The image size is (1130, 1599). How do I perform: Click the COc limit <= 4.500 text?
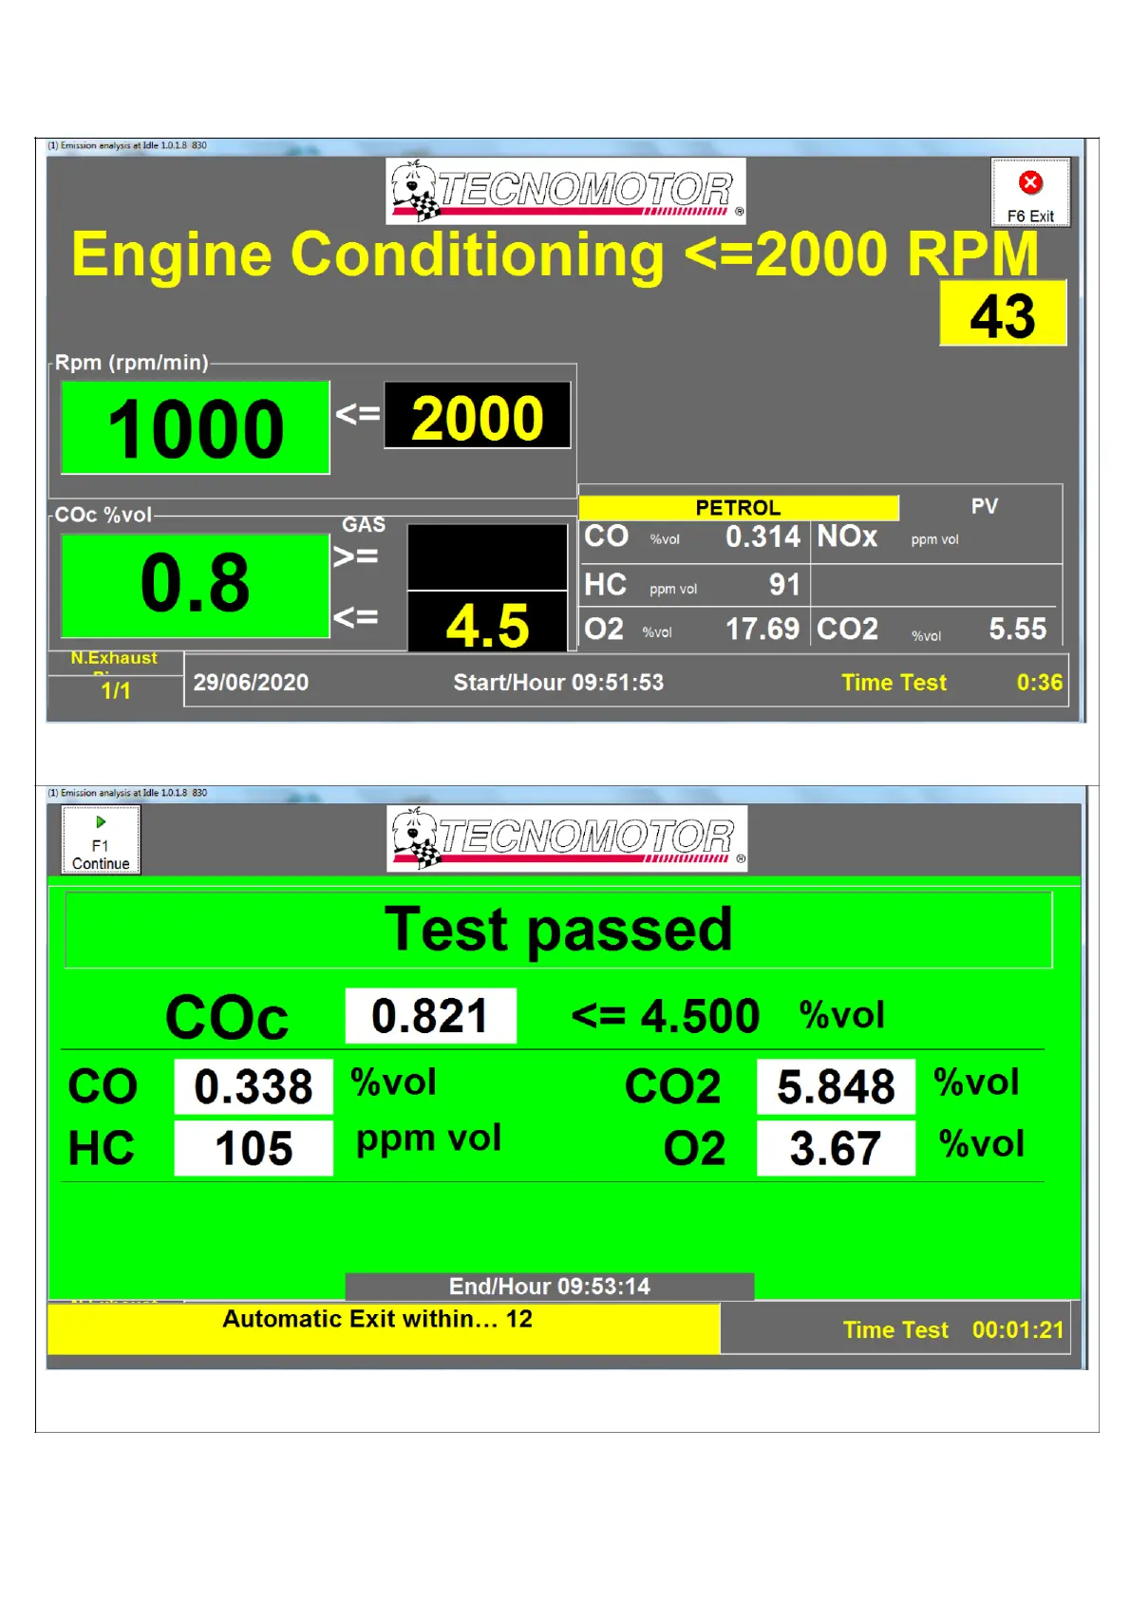point(666,1016)
